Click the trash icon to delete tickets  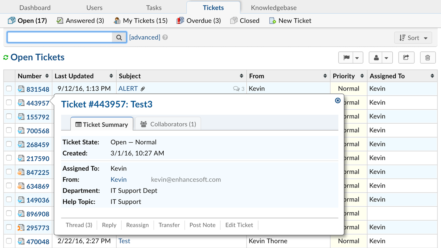(427, 57)
